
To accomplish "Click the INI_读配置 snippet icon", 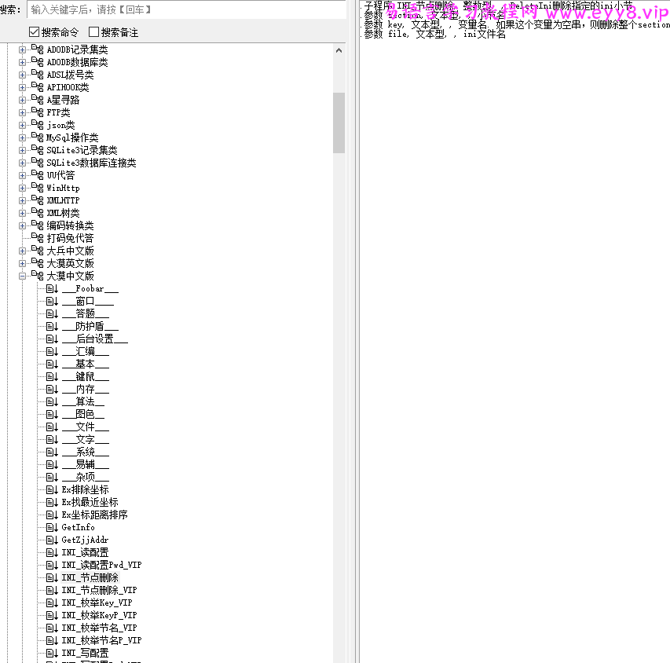I will click(49, 552).
